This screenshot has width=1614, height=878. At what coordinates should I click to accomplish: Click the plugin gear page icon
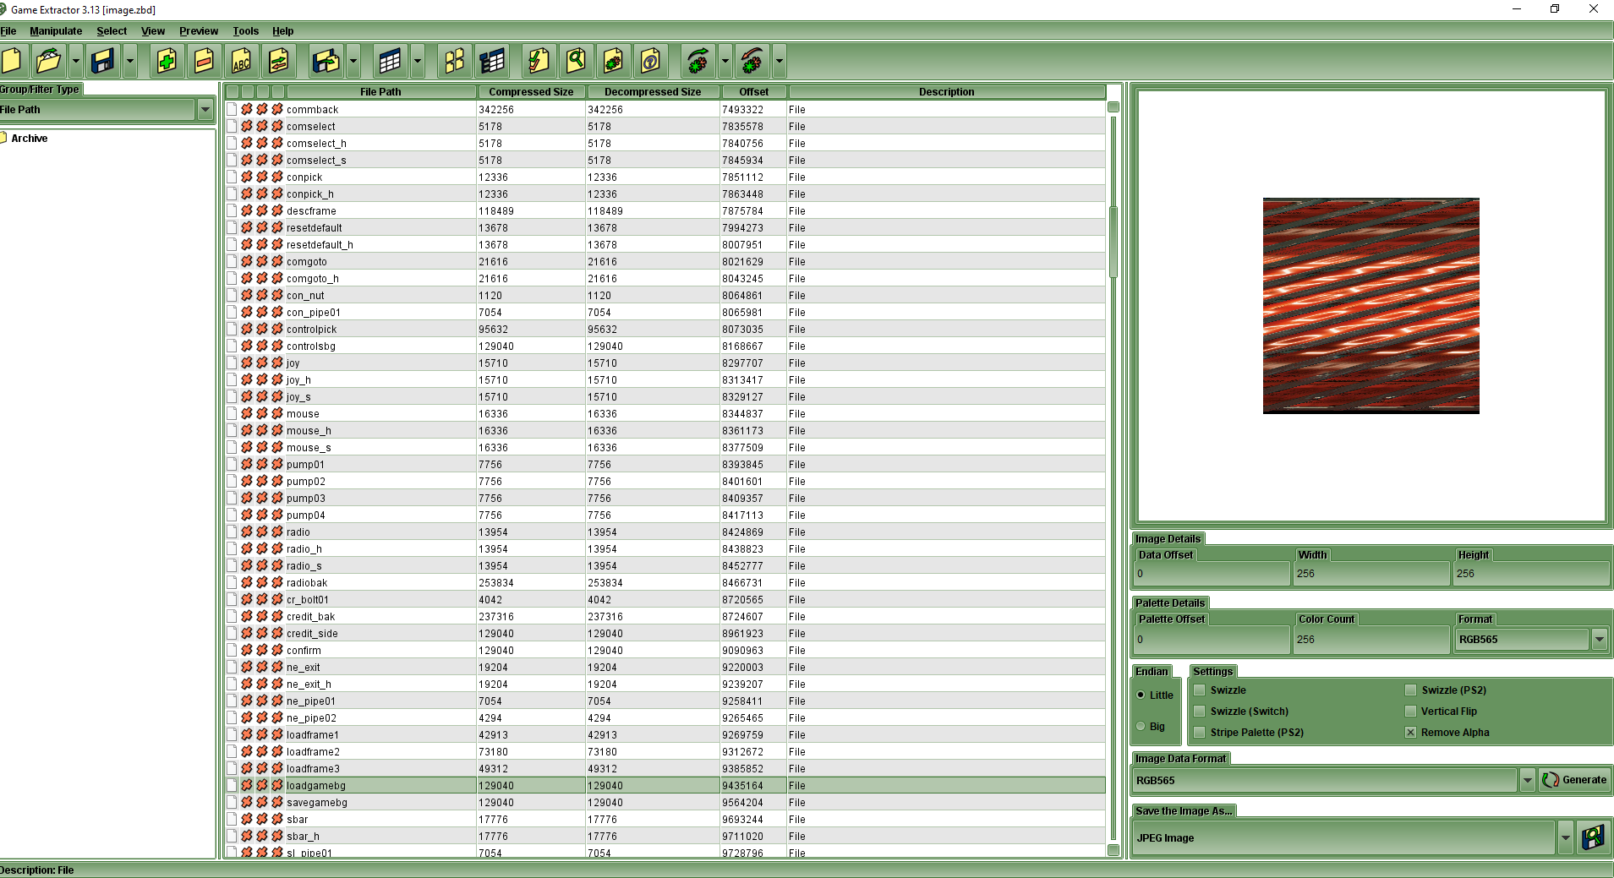click(x=614, y=61)
